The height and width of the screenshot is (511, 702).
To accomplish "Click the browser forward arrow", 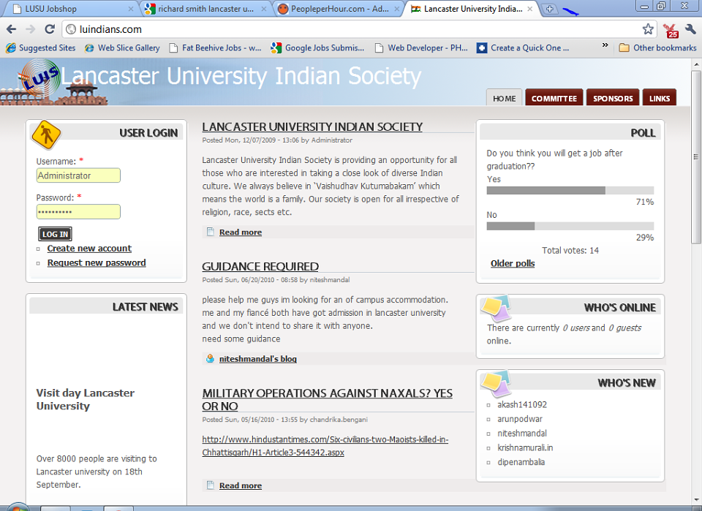I will pos(31,29).
